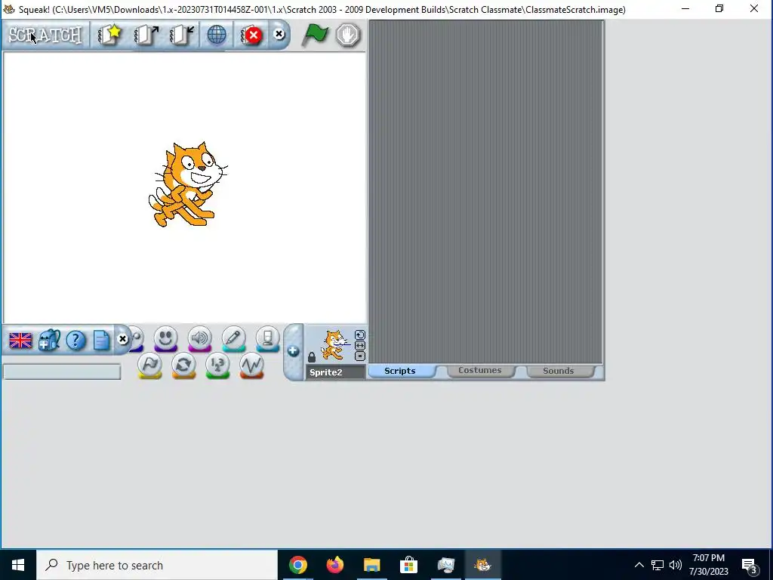Click the empty field below the toolbar
Viewport: 773px width, 580px height.
(62, 372)
